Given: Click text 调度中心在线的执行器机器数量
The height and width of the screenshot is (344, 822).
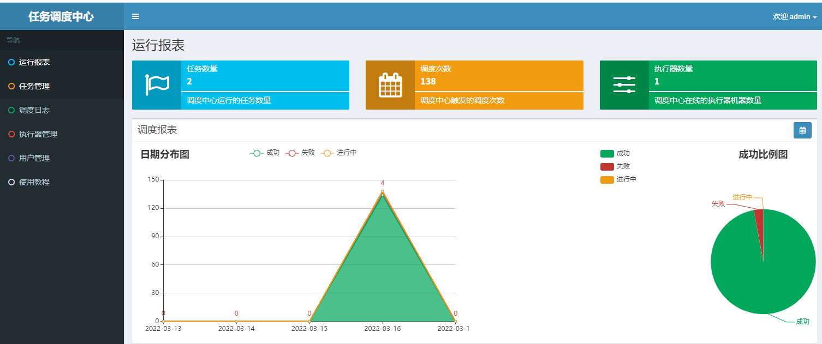Looking at the screenshot, I should point(708,100).
